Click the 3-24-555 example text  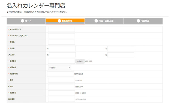pyautogui.click(x=78, y=80)
